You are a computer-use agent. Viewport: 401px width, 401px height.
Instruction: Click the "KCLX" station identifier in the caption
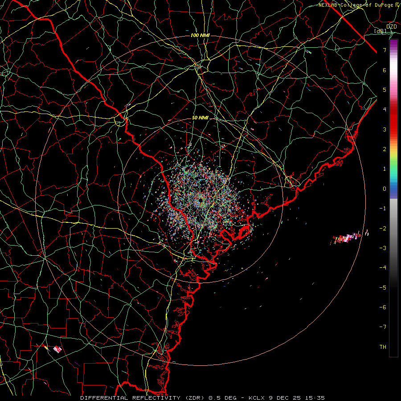point(257,398)
